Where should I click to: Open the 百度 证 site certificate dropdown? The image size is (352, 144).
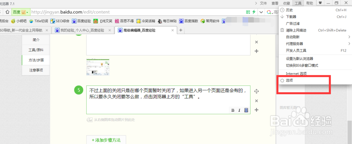click(20, 12)
